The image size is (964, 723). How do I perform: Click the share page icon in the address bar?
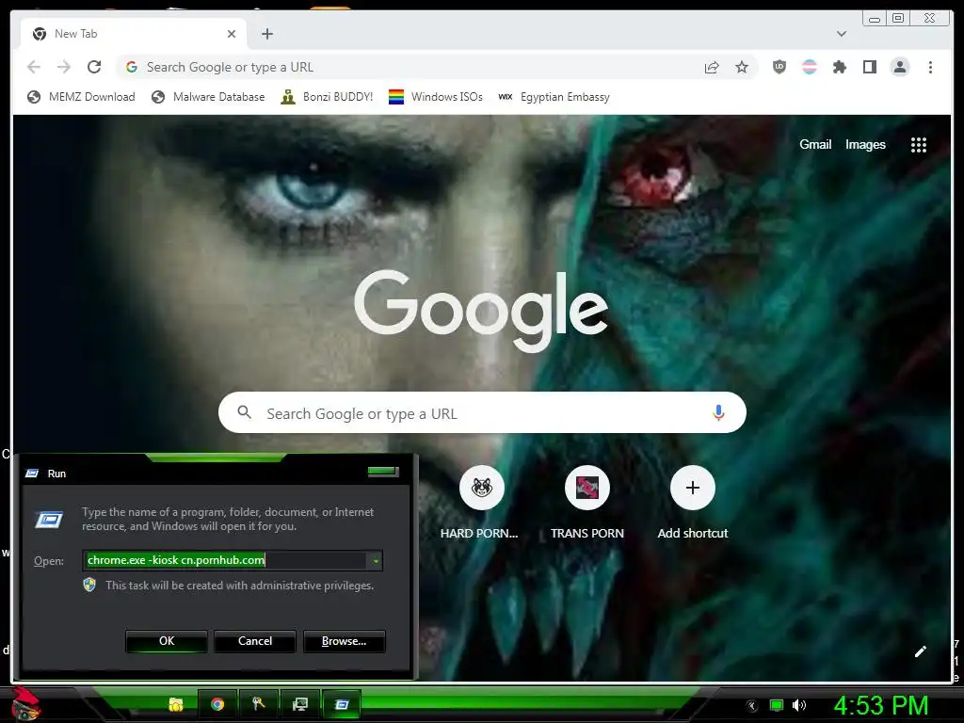coord(712,67)
